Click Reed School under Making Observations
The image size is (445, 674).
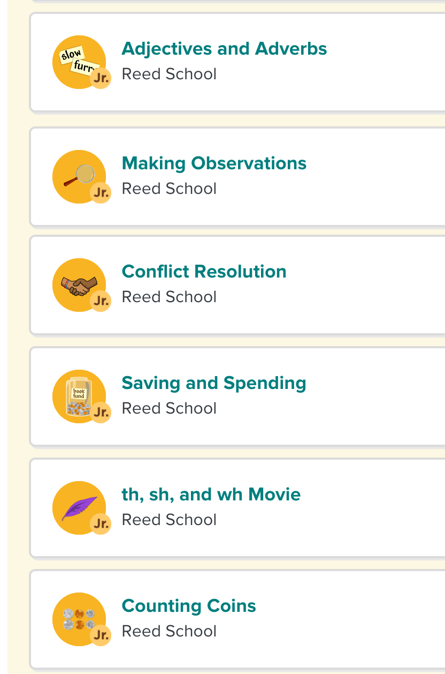[x=169, y=189]
